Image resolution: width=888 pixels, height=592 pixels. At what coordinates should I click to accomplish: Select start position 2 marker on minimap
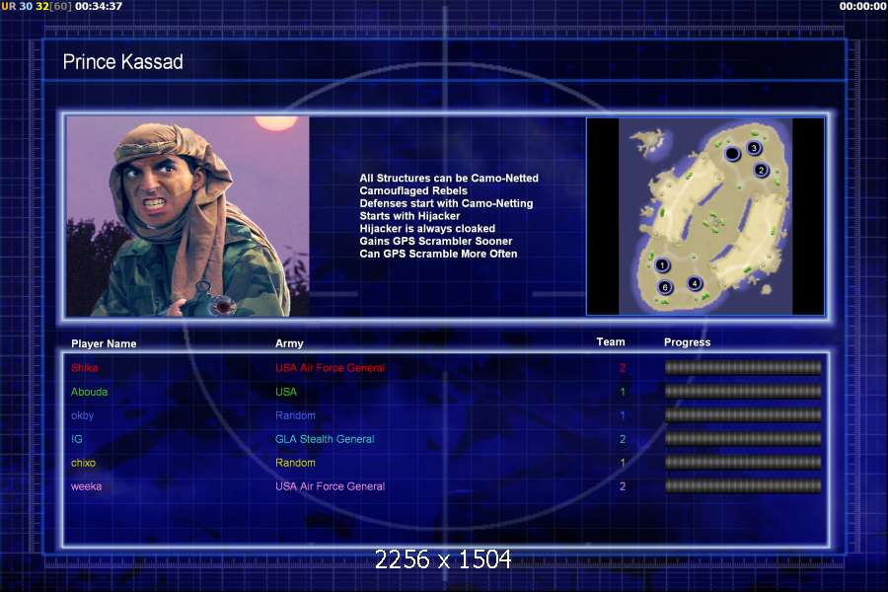pos(761,170)
